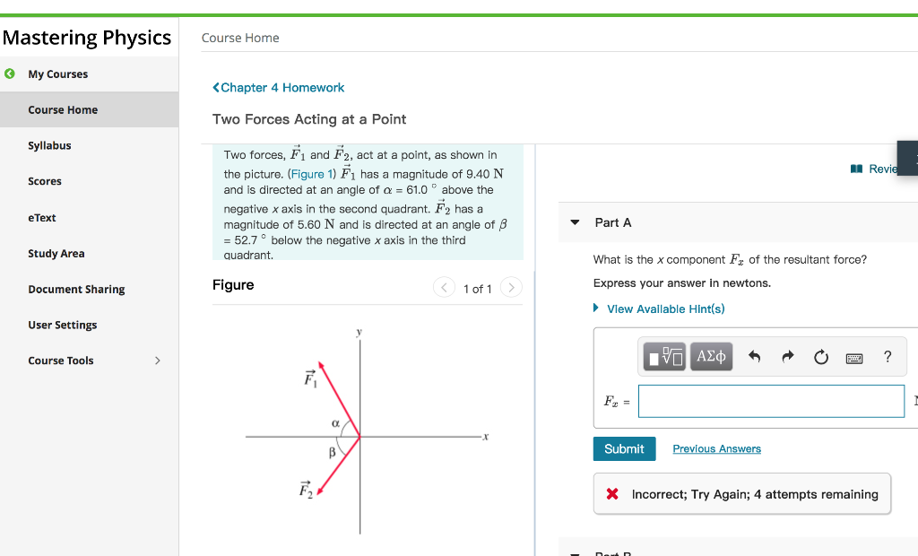
Task: Show the previous figure page
Action: point(444,288)
